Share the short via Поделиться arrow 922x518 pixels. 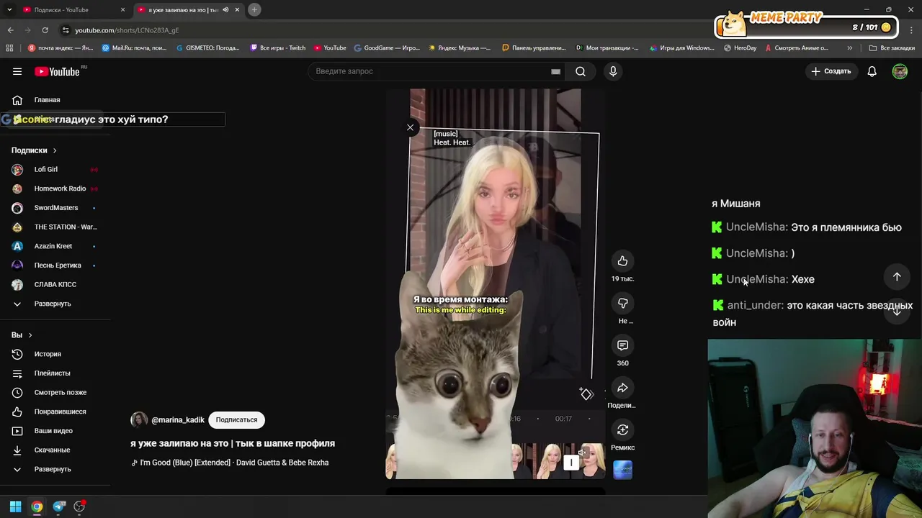coord(622,388)
